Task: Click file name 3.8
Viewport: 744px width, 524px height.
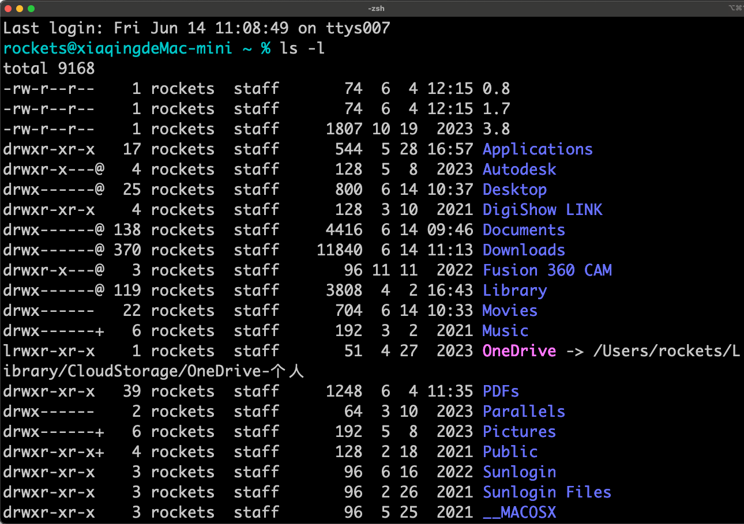Action: [x=497, y=129]
